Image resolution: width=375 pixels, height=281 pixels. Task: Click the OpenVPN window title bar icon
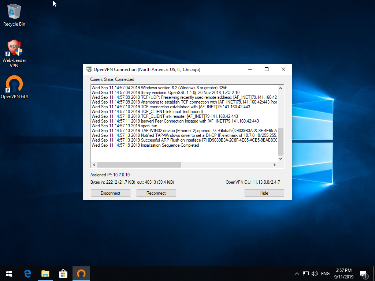[89, 69]
